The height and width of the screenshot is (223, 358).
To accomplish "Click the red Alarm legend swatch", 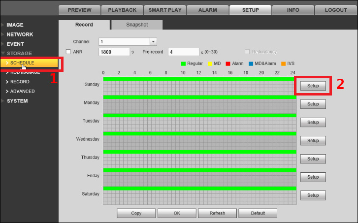I will click(228, 64).
